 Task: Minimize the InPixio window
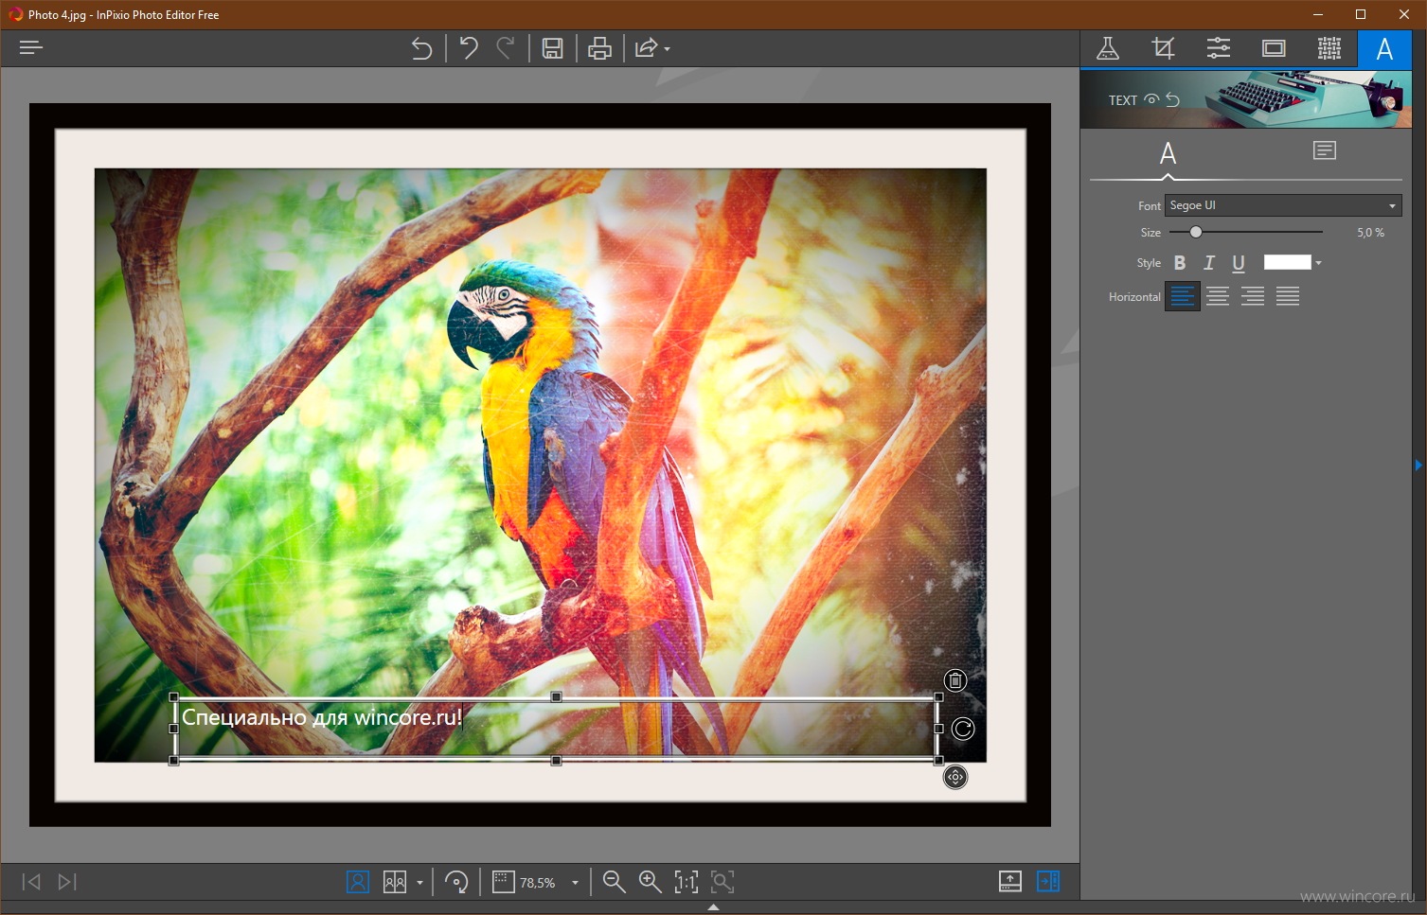tap(1317, 14)
